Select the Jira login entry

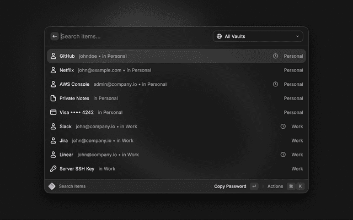(64, 141)
